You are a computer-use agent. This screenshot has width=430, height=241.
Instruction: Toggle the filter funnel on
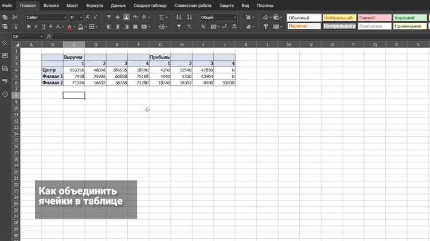(179, 26)
